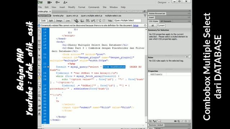The image size is (230, 129).
Task: Click the Outdent Code icon
Action: coord(39,110)
